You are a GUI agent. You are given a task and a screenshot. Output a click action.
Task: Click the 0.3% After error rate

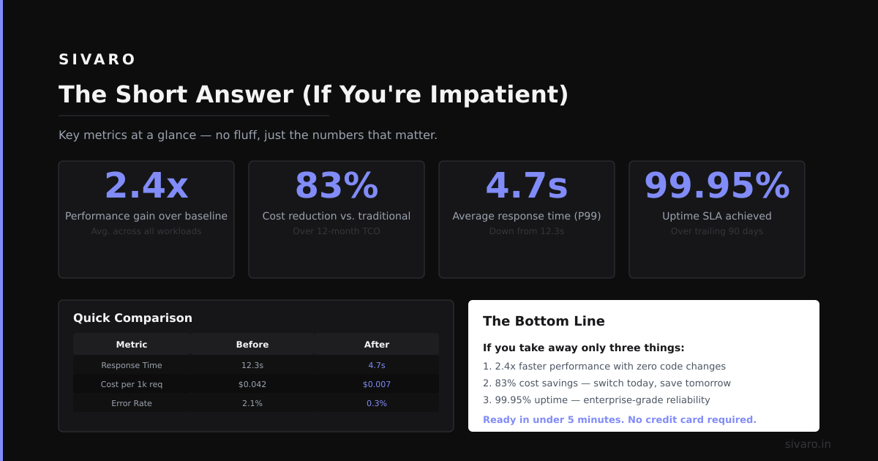point(377,403)
